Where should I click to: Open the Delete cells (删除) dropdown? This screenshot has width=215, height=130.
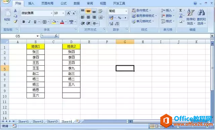pyautogui.click(x=168, y=16)
